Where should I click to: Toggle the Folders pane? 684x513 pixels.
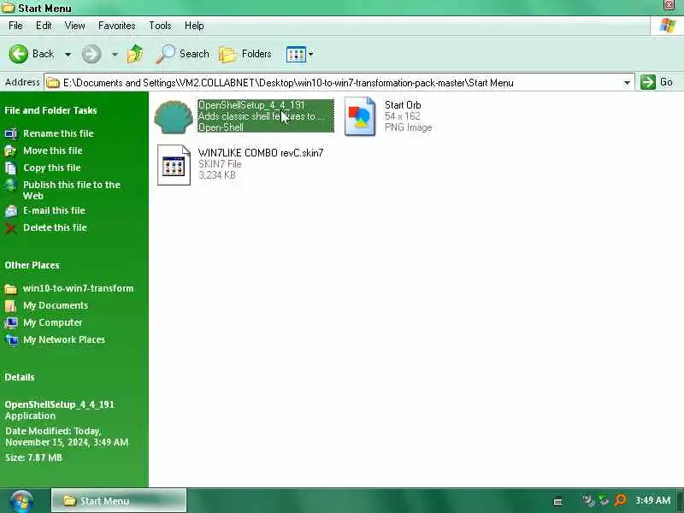[245, 54]
